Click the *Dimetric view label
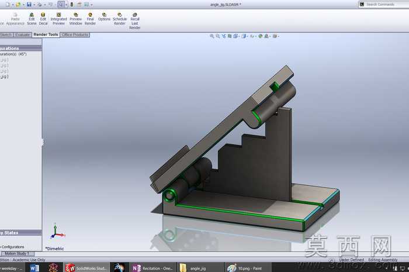Screen dimensions: 409x272 pyautogui.click(x=54, y=249)
